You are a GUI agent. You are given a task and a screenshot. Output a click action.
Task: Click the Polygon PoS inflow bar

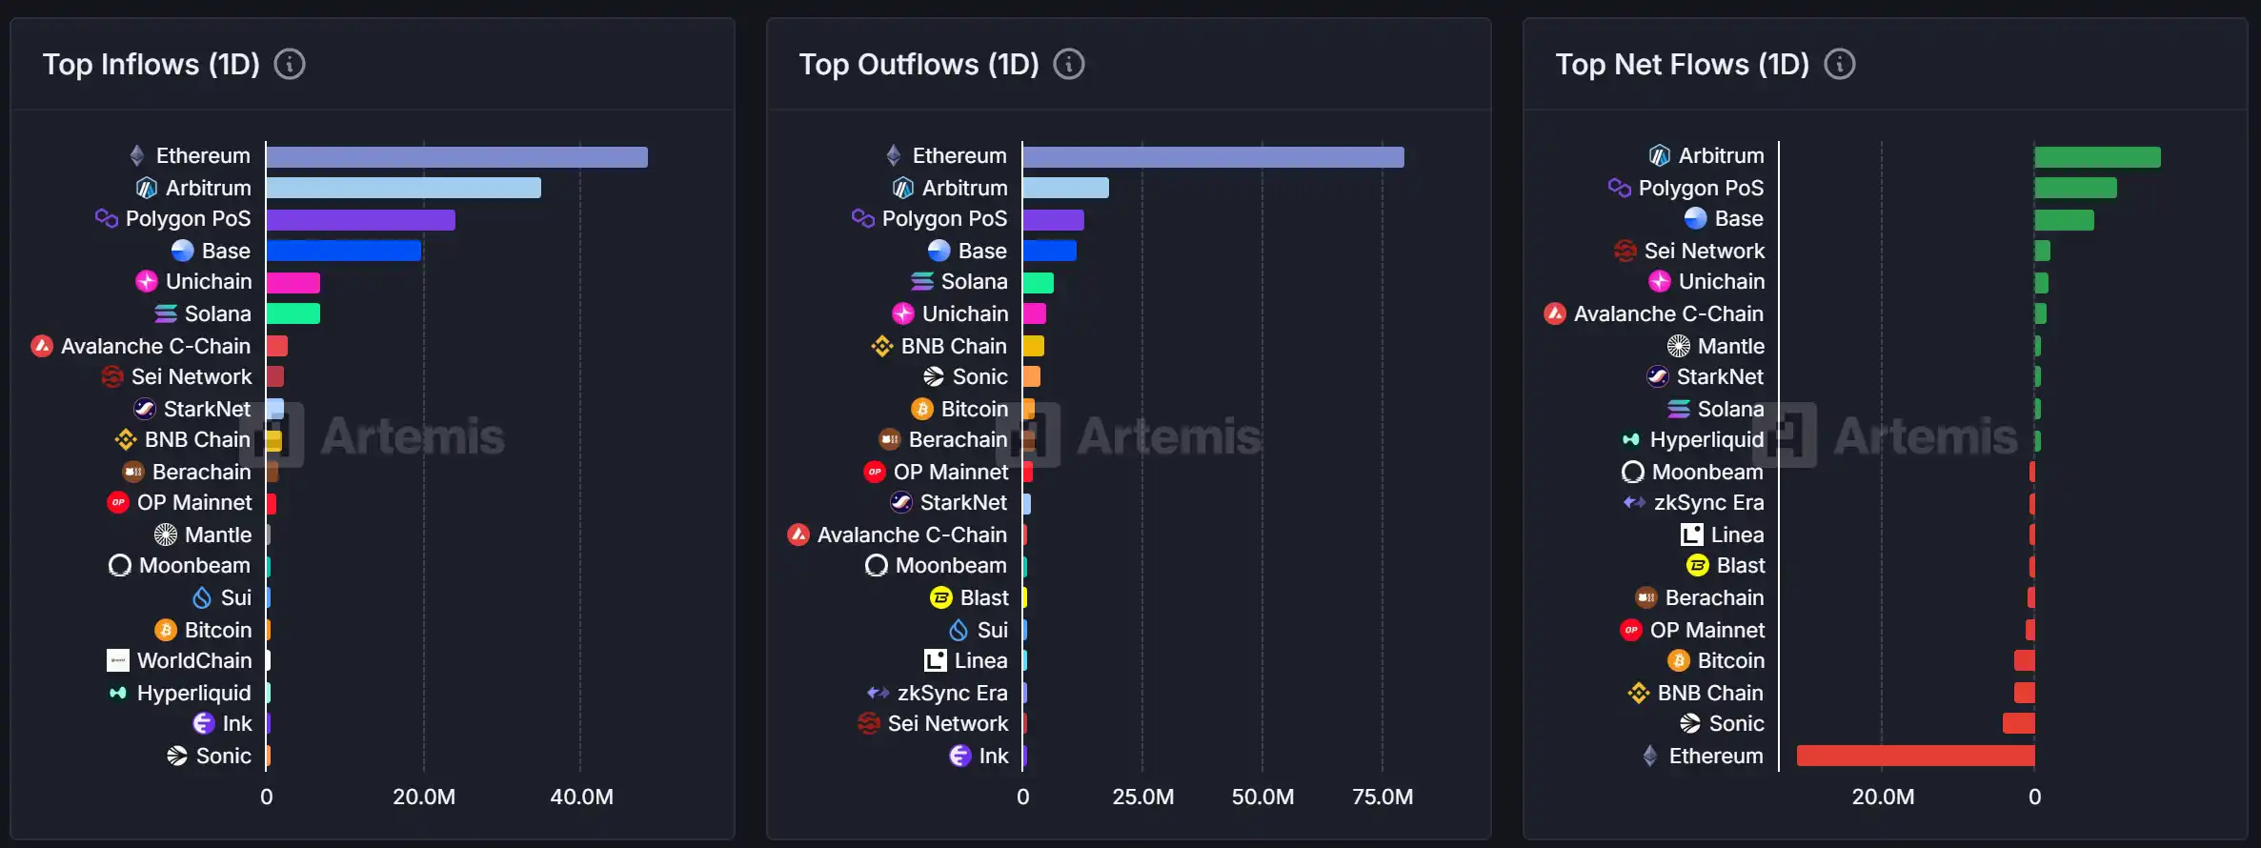(x=361, y=220)
